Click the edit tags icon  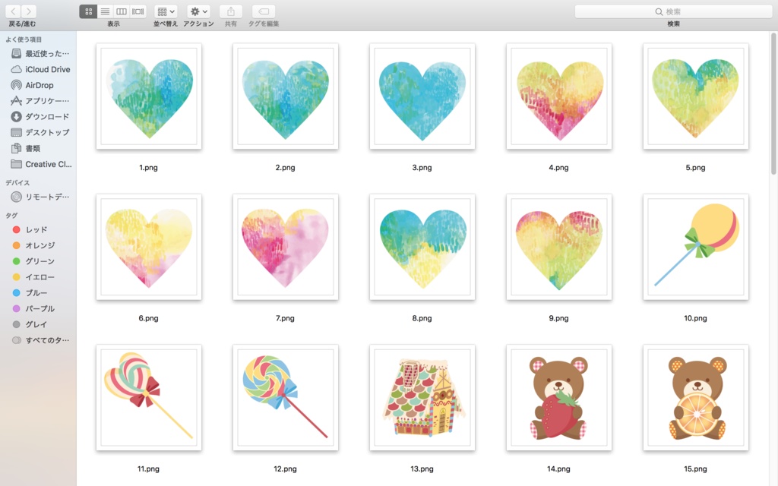pos(264,11)
